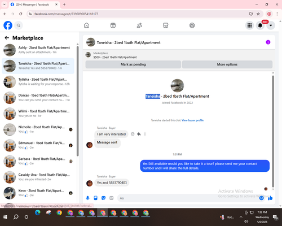This screenshot has width=282, height=226.
Task: Open Chrome three-dot menu
Action: pyautogui.click(x=277, y=14)
